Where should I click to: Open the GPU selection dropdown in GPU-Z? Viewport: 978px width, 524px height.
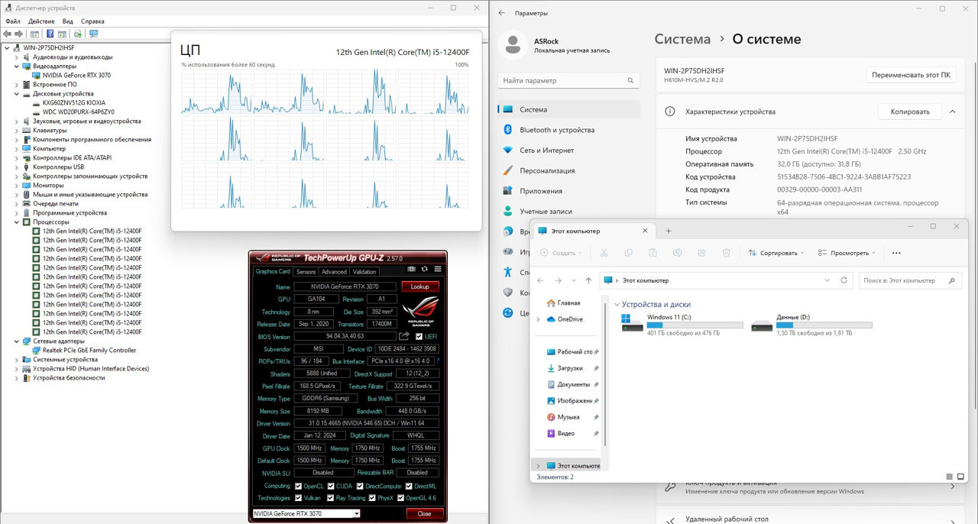click(356, 514)
